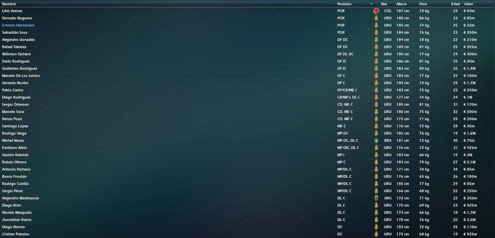Open player Diego Rodríguez
This screenshot has width=495, height=238.
(16, 97)
